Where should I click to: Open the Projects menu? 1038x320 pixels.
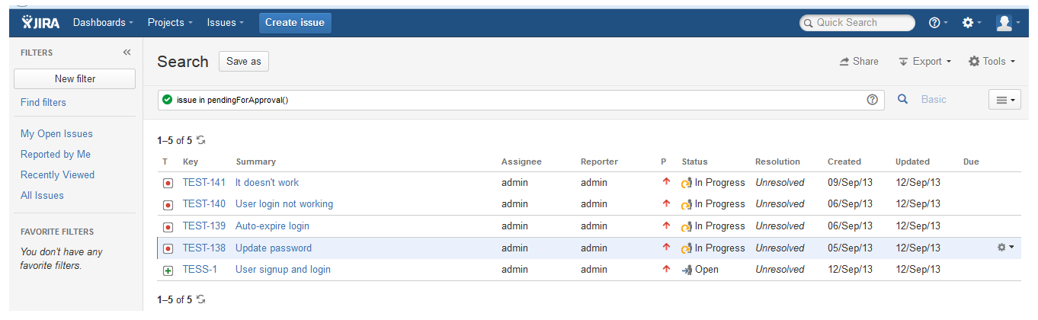tap(170, 23)
